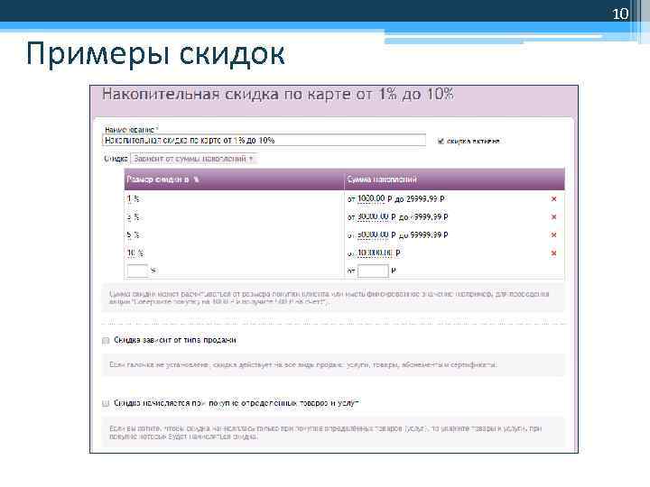Check 'Скидка начисляется при покупке определенных товаров'
The image size is (650, 487).
coord(106,403)
